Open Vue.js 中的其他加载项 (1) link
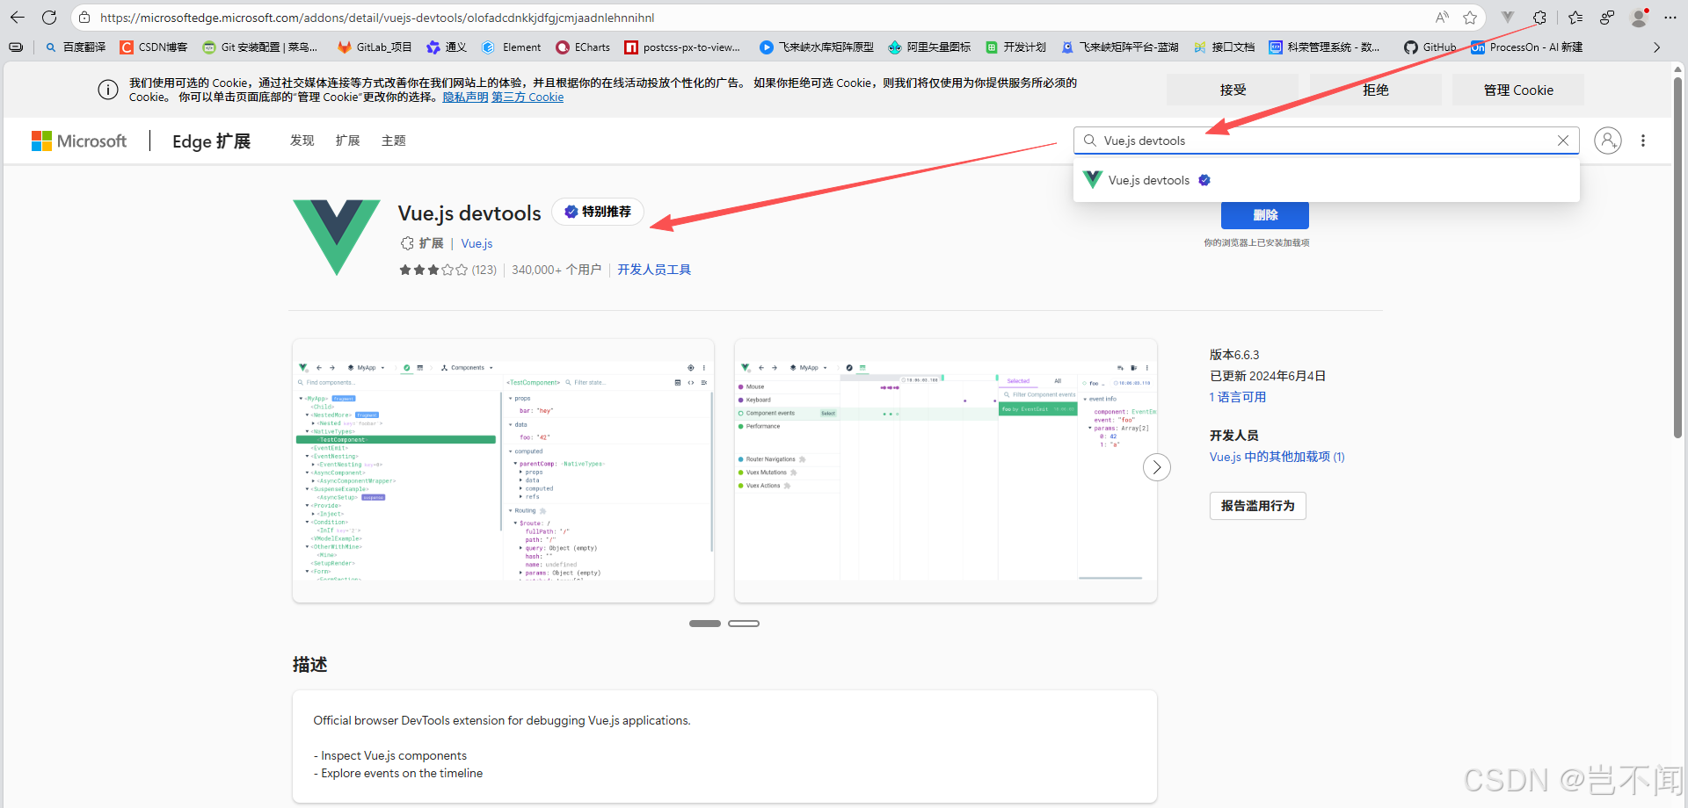 coord(1277,457)
